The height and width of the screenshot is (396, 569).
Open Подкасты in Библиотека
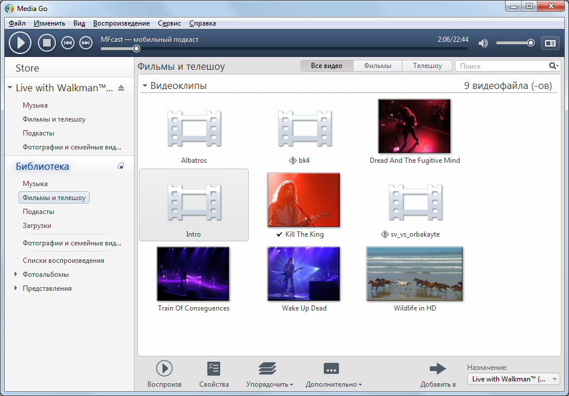coord(38,212)
